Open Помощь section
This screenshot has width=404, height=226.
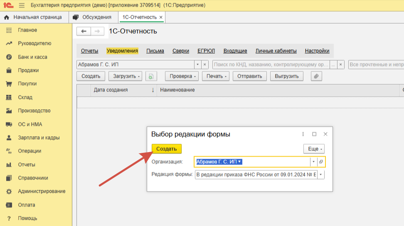click(27, 219)
